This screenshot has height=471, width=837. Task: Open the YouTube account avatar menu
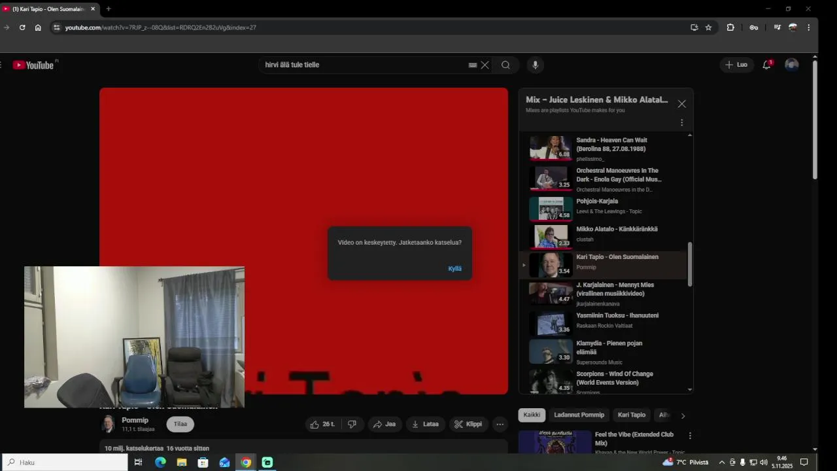coord(792,65)
